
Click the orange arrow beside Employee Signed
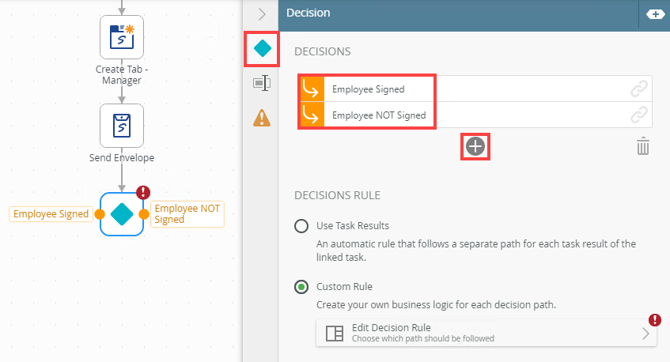tap(312, 89)
